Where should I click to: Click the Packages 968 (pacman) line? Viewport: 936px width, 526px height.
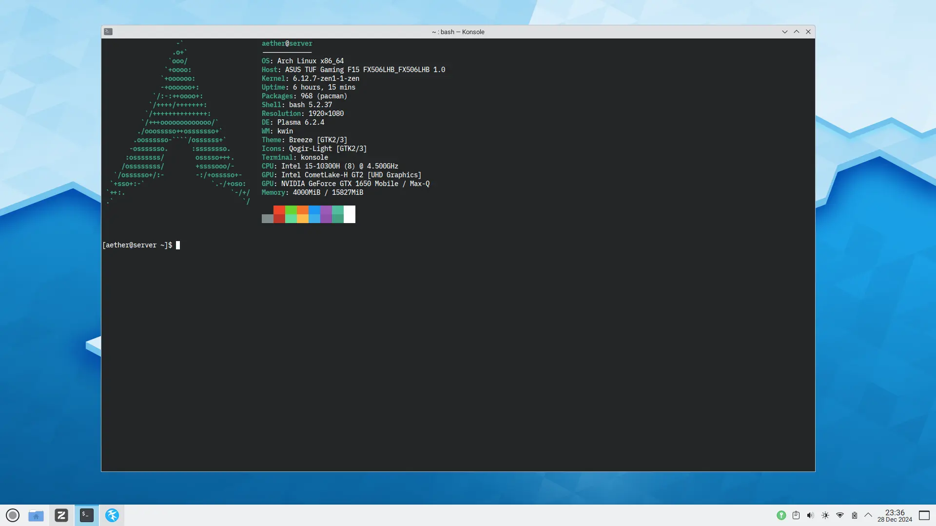pos(305,96)
